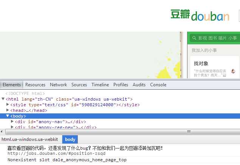Image resolution: width=240 pixels, height=165 pixels.
Task: Open the Network panel tab
Action: (59, 85)
